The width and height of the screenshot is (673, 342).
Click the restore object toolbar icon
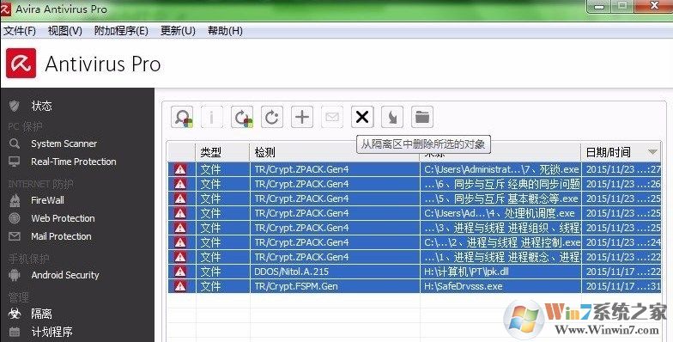242,117
